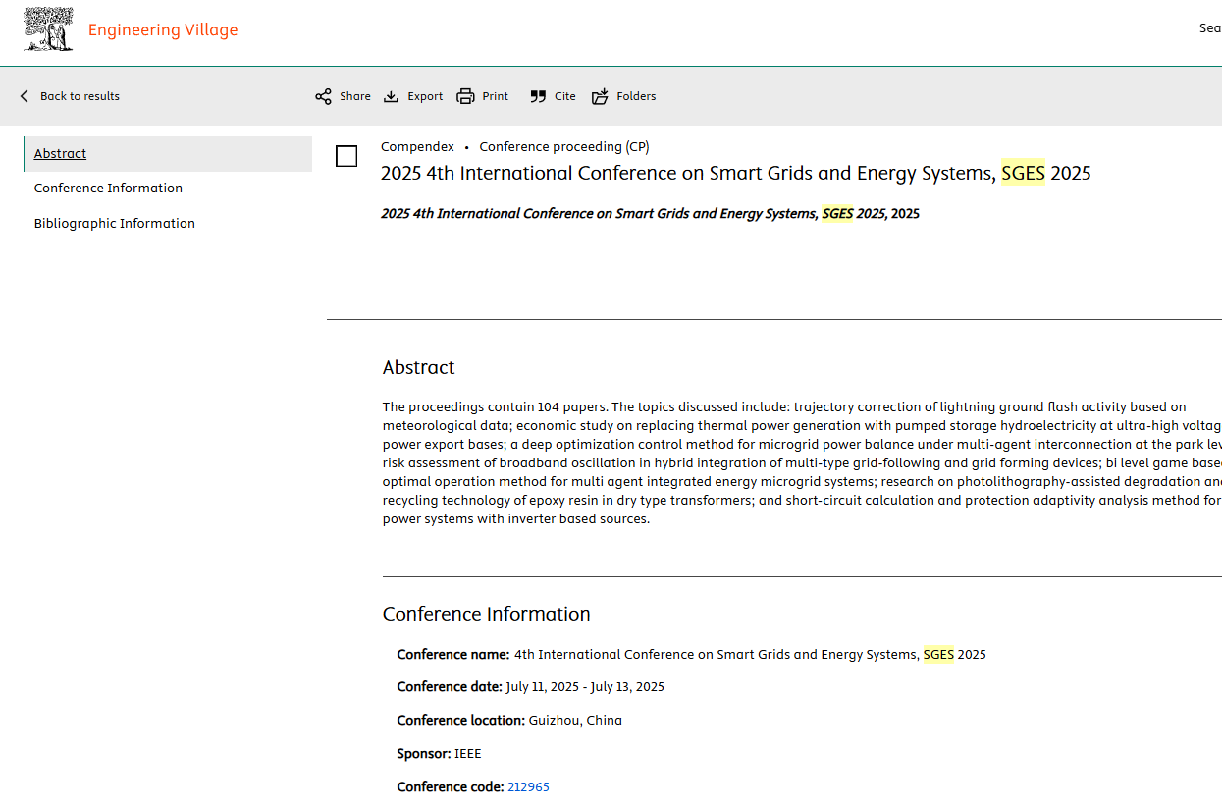The height and width of the screenshot is (811, 1222).
Task: Click the italic source title link
Action: click(649, 214)
